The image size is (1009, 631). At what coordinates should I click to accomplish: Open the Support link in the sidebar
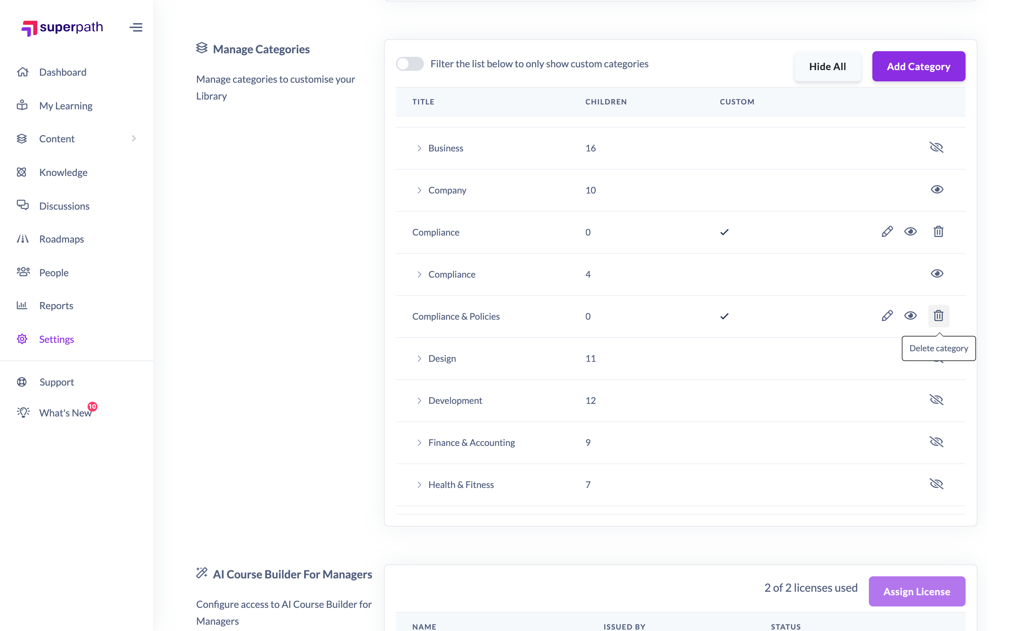[x=57, y=382]
